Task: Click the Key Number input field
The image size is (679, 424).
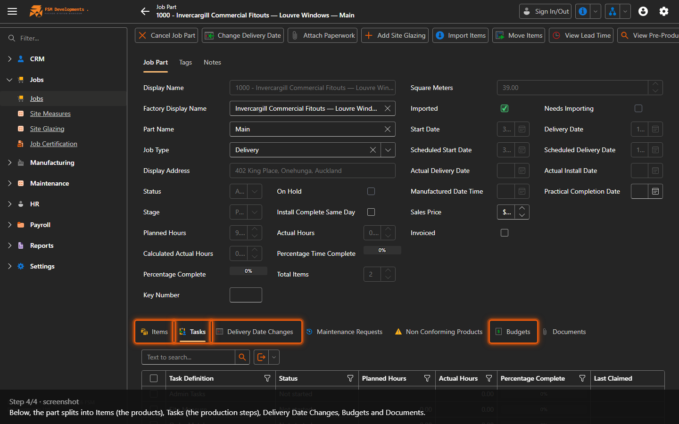Action: pos(246,295)
